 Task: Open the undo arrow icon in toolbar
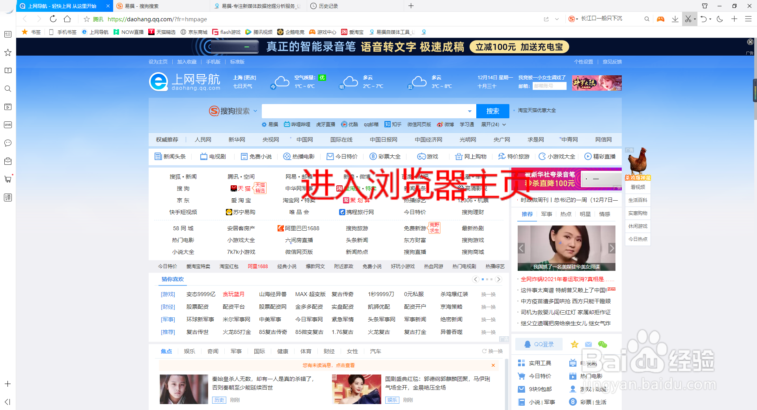703,19
